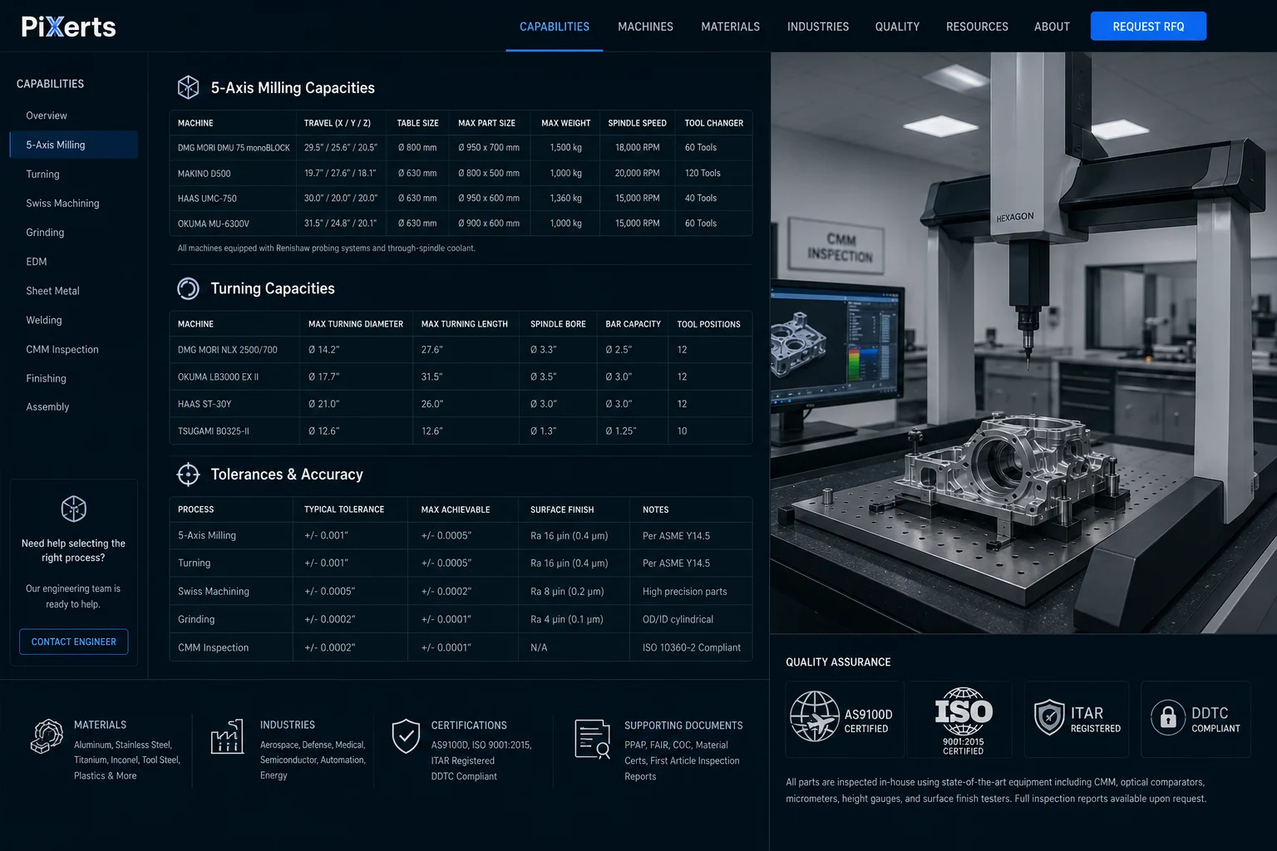Viewport: 1277px width, 851px height.
Task: Click the AS9100D globe airplane icon
Action: (815, 716)
